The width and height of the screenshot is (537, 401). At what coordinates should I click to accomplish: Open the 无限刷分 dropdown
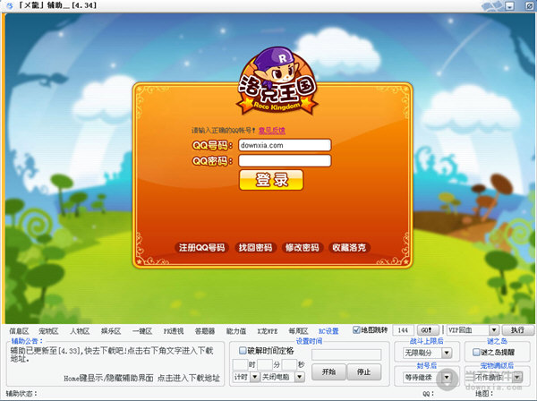(447, 353)
